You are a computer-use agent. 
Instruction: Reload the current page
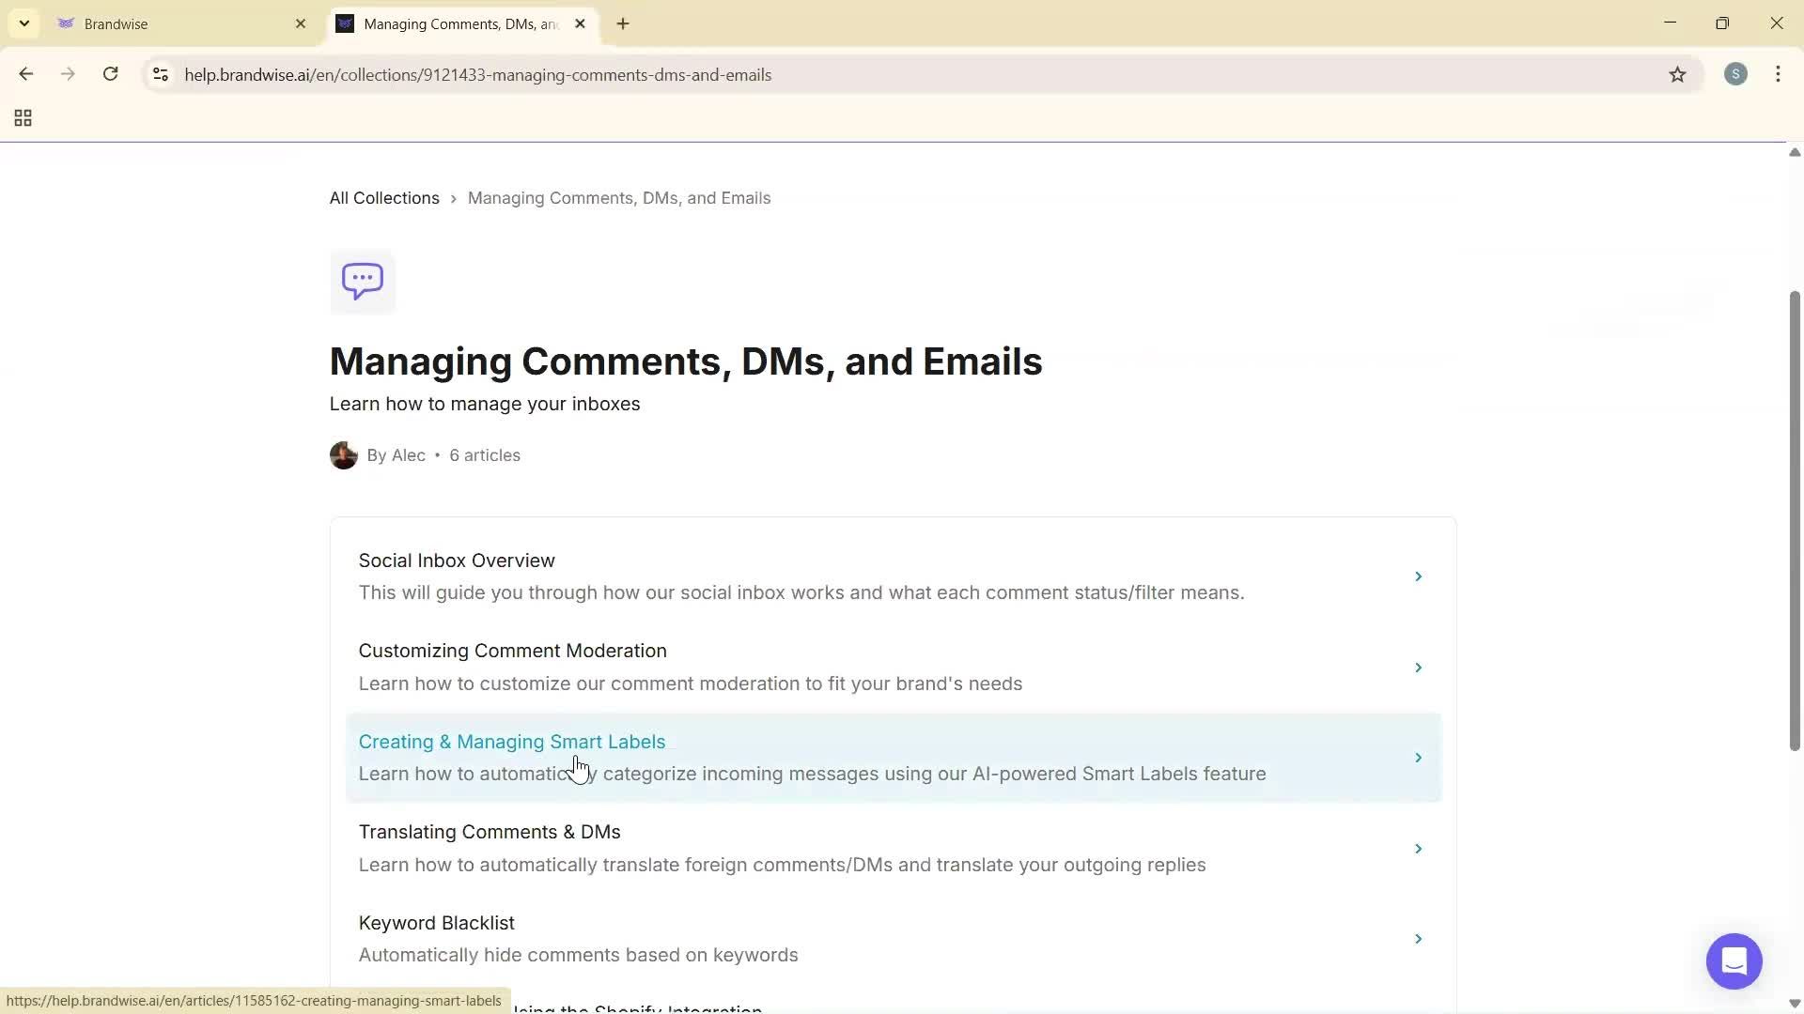tap(110, 74)
